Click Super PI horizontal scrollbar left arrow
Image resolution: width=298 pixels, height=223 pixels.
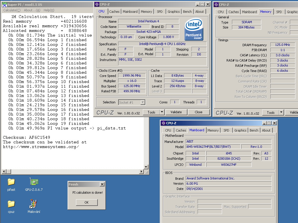(4, 171)
